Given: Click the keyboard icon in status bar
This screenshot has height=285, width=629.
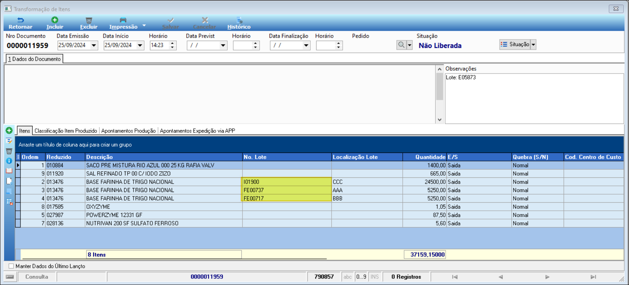Looking at the screenshot, I should click(10, 277).
